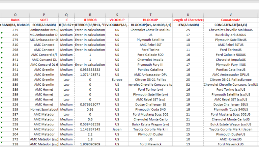Select cell 1.909090909 in IFERROR column
The height and width of the screenshot is (147, 259).
[x=90, y=144]
